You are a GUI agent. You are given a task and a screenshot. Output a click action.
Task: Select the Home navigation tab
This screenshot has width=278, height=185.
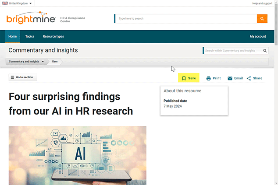coord(12,36)
